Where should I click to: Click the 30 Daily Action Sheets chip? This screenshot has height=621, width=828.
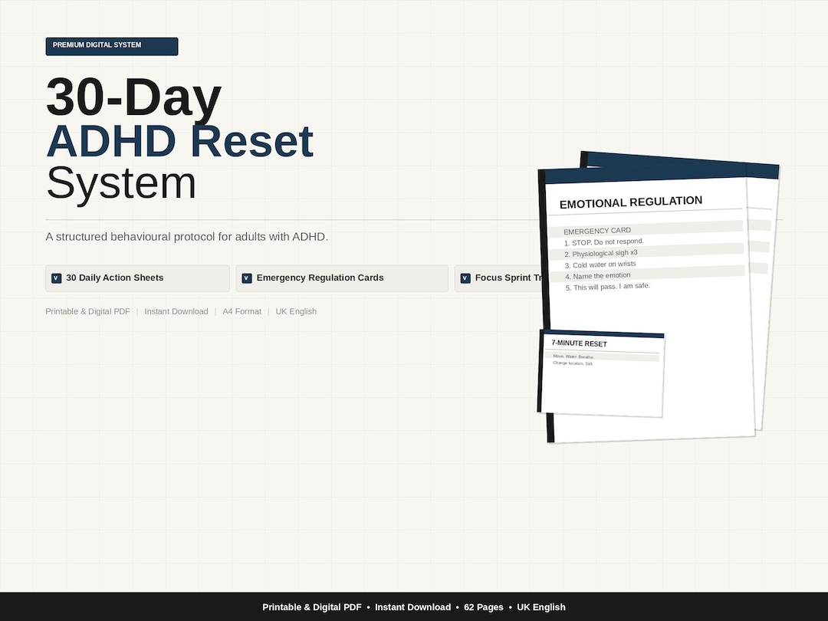[137, 278]
